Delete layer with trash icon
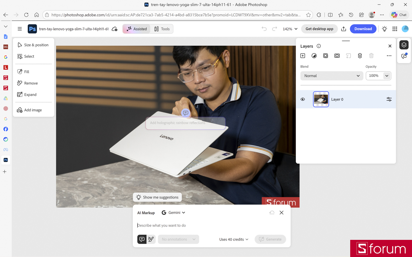Image resolution: width=412 pixels, height=257 pixels. coord(371,56)
